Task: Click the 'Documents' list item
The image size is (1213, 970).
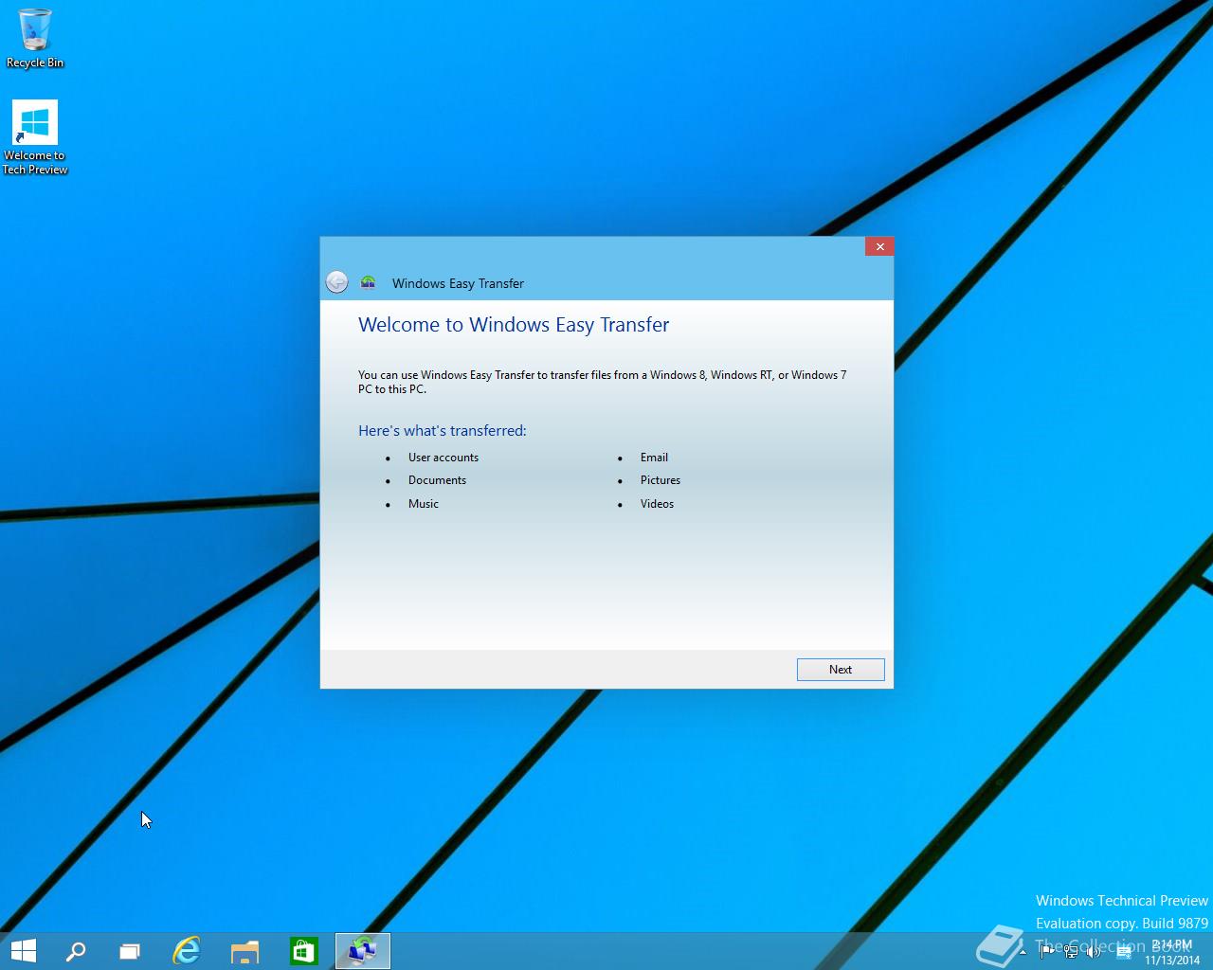Action: pyautogui.click(x=437, y=480)
